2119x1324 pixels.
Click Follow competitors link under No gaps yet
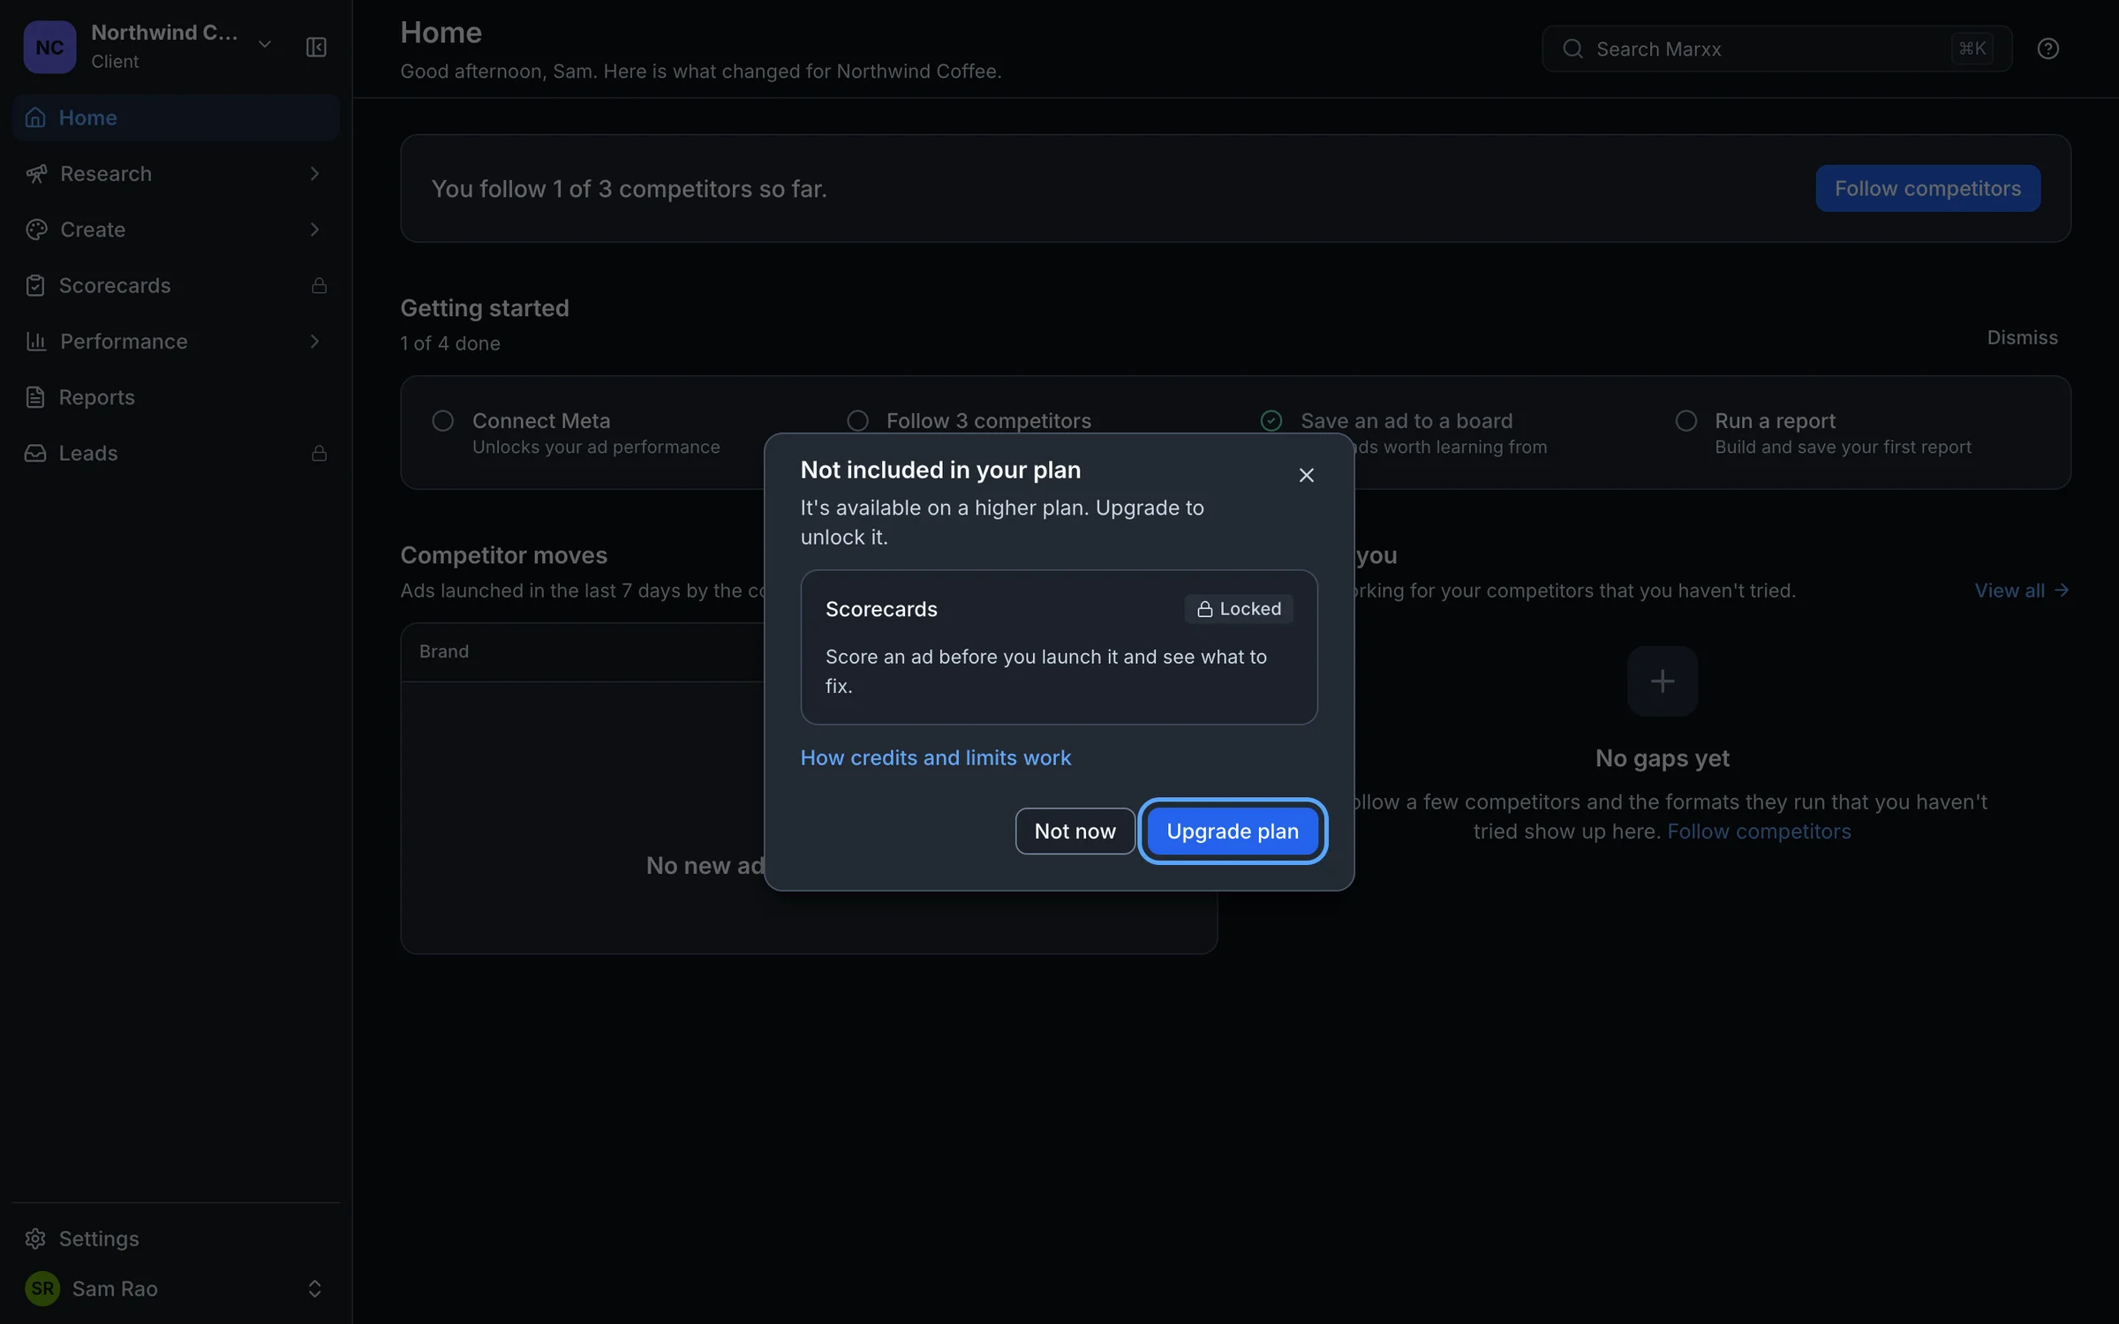1759,831
